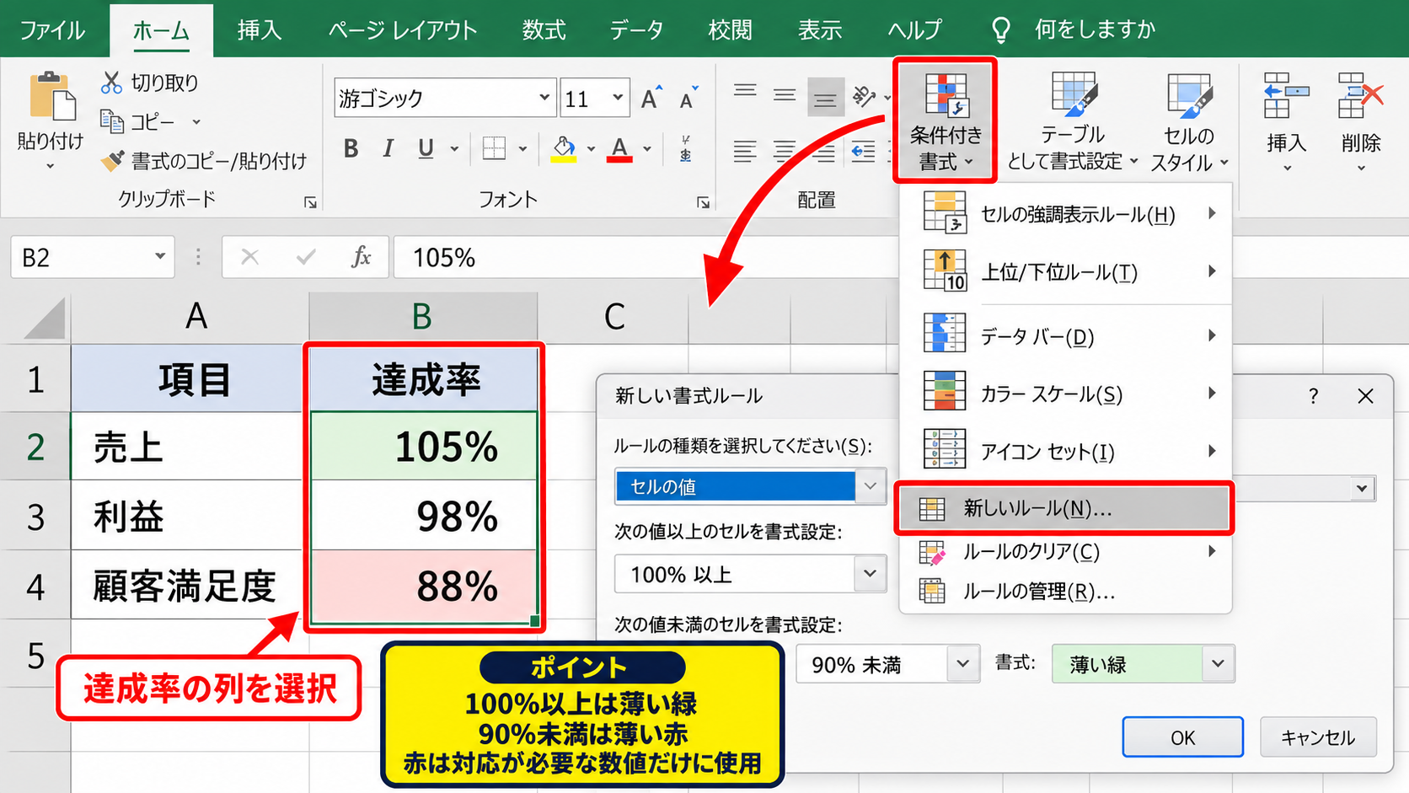Click the fx insert function button
Viewport: 1409px width, 793px height.
point(361,257)
